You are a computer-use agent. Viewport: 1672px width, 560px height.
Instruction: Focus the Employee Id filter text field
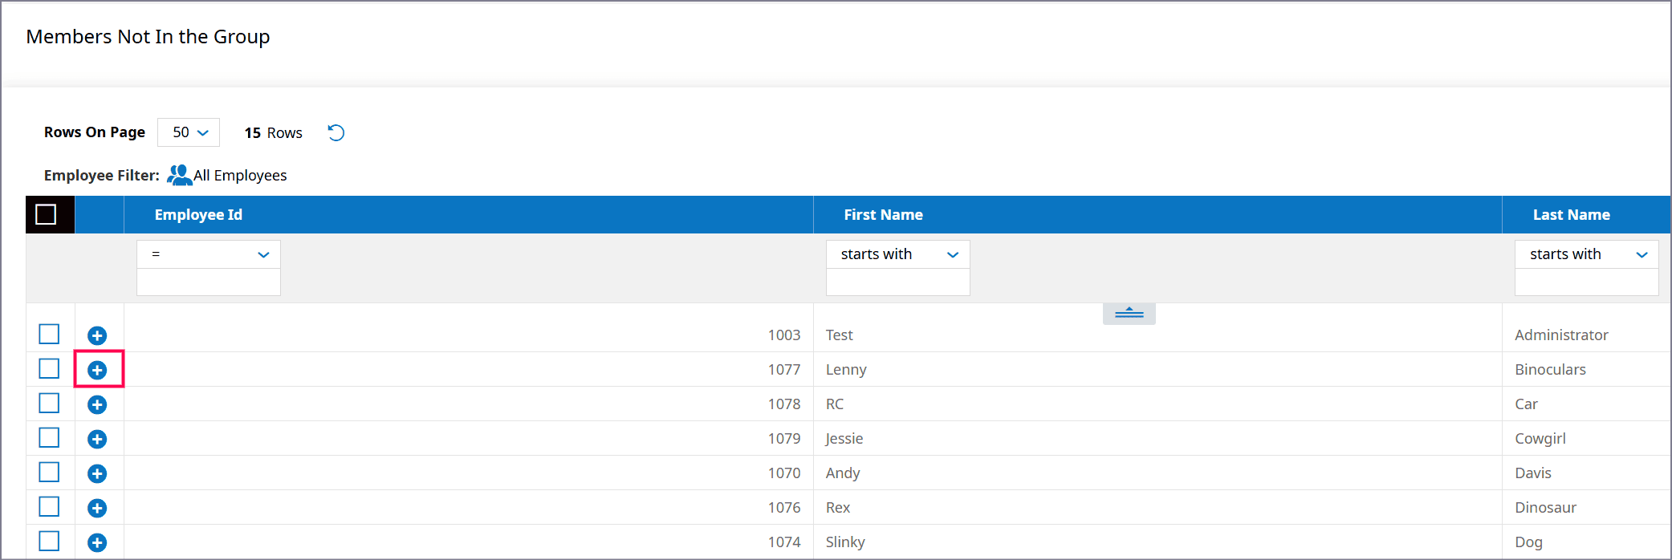[209, 282]
